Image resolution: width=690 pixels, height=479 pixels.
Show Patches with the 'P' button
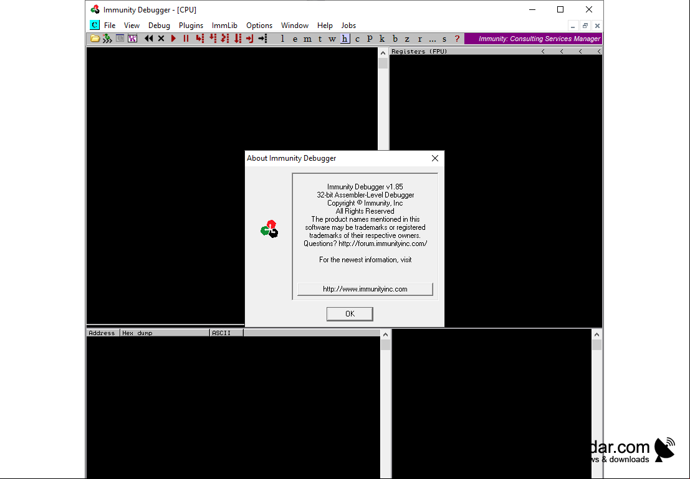pyautogui.click(x=370, y=39)
